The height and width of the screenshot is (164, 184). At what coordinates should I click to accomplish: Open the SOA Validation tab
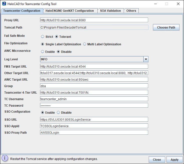110,11
